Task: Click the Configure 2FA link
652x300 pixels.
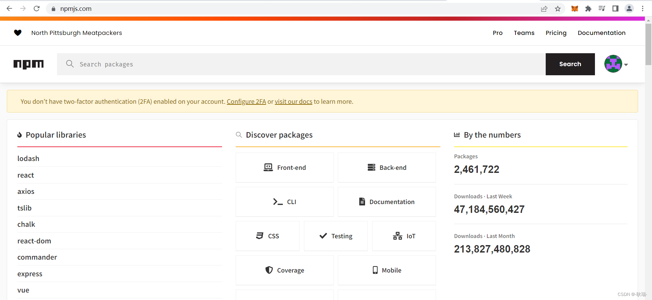Action: coord(246,101)
